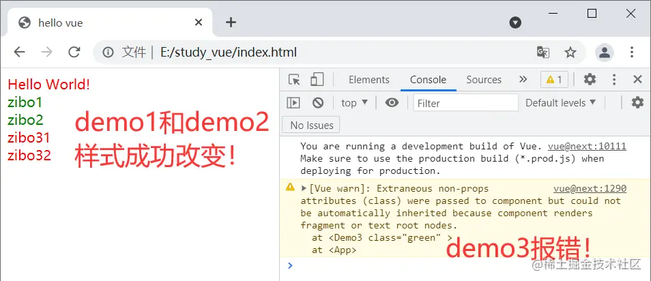The image size is (651, 281).
Task: Go forward to the next page
Action: (x=46, y=52)
